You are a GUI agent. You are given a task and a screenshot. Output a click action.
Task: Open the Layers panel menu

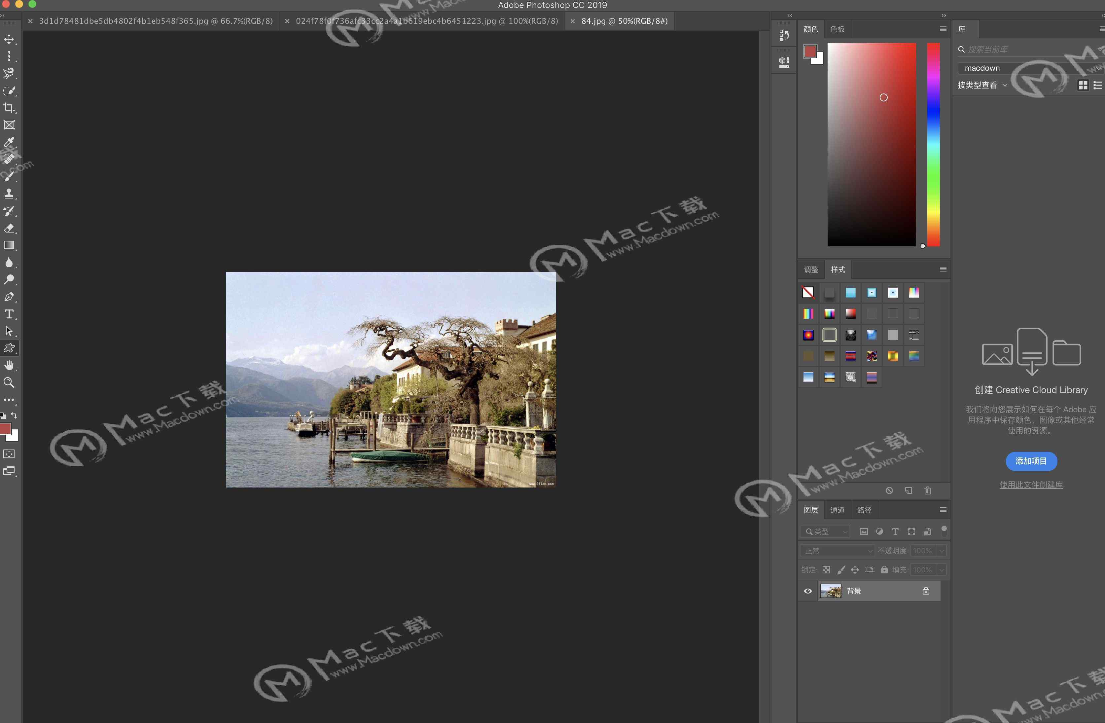(x=943, y=510)
